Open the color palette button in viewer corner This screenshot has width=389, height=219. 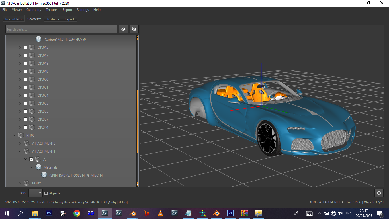[x=379, y=193]
